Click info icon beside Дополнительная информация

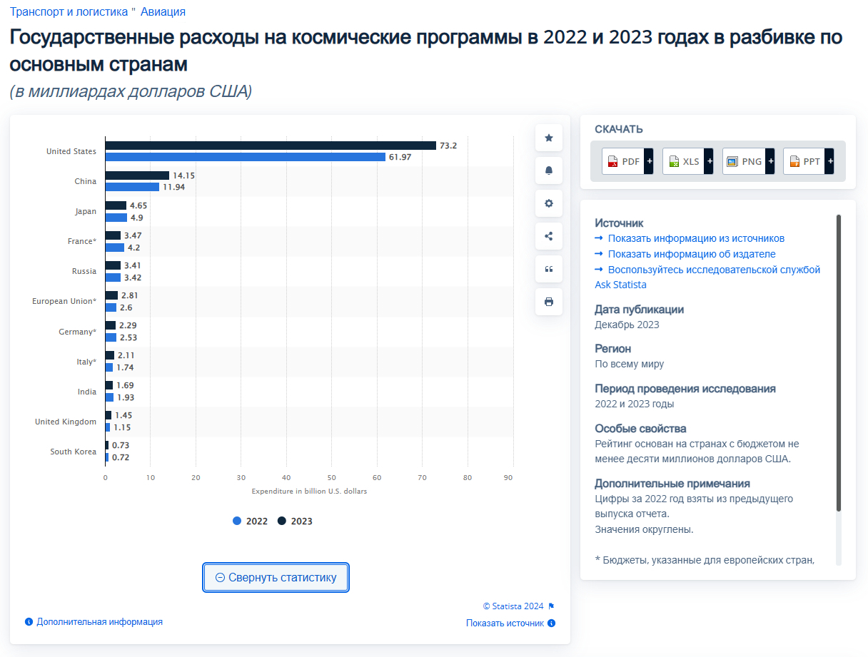click(29, 622)
